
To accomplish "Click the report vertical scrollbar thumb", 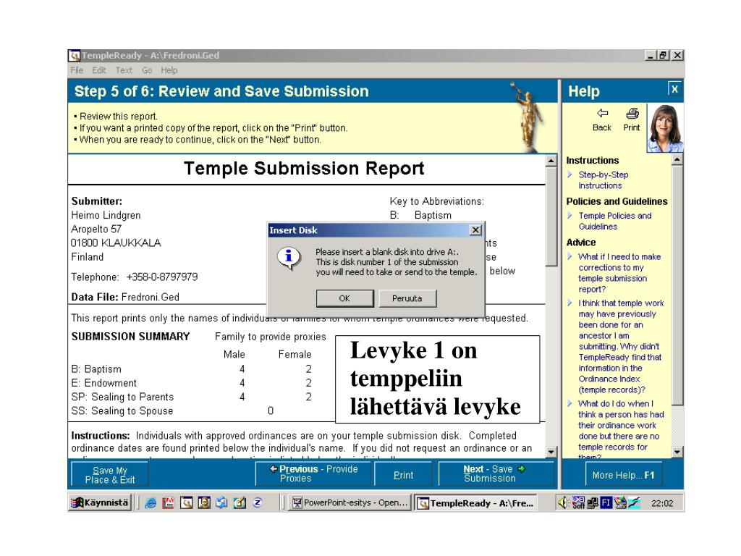I will 551,216.
